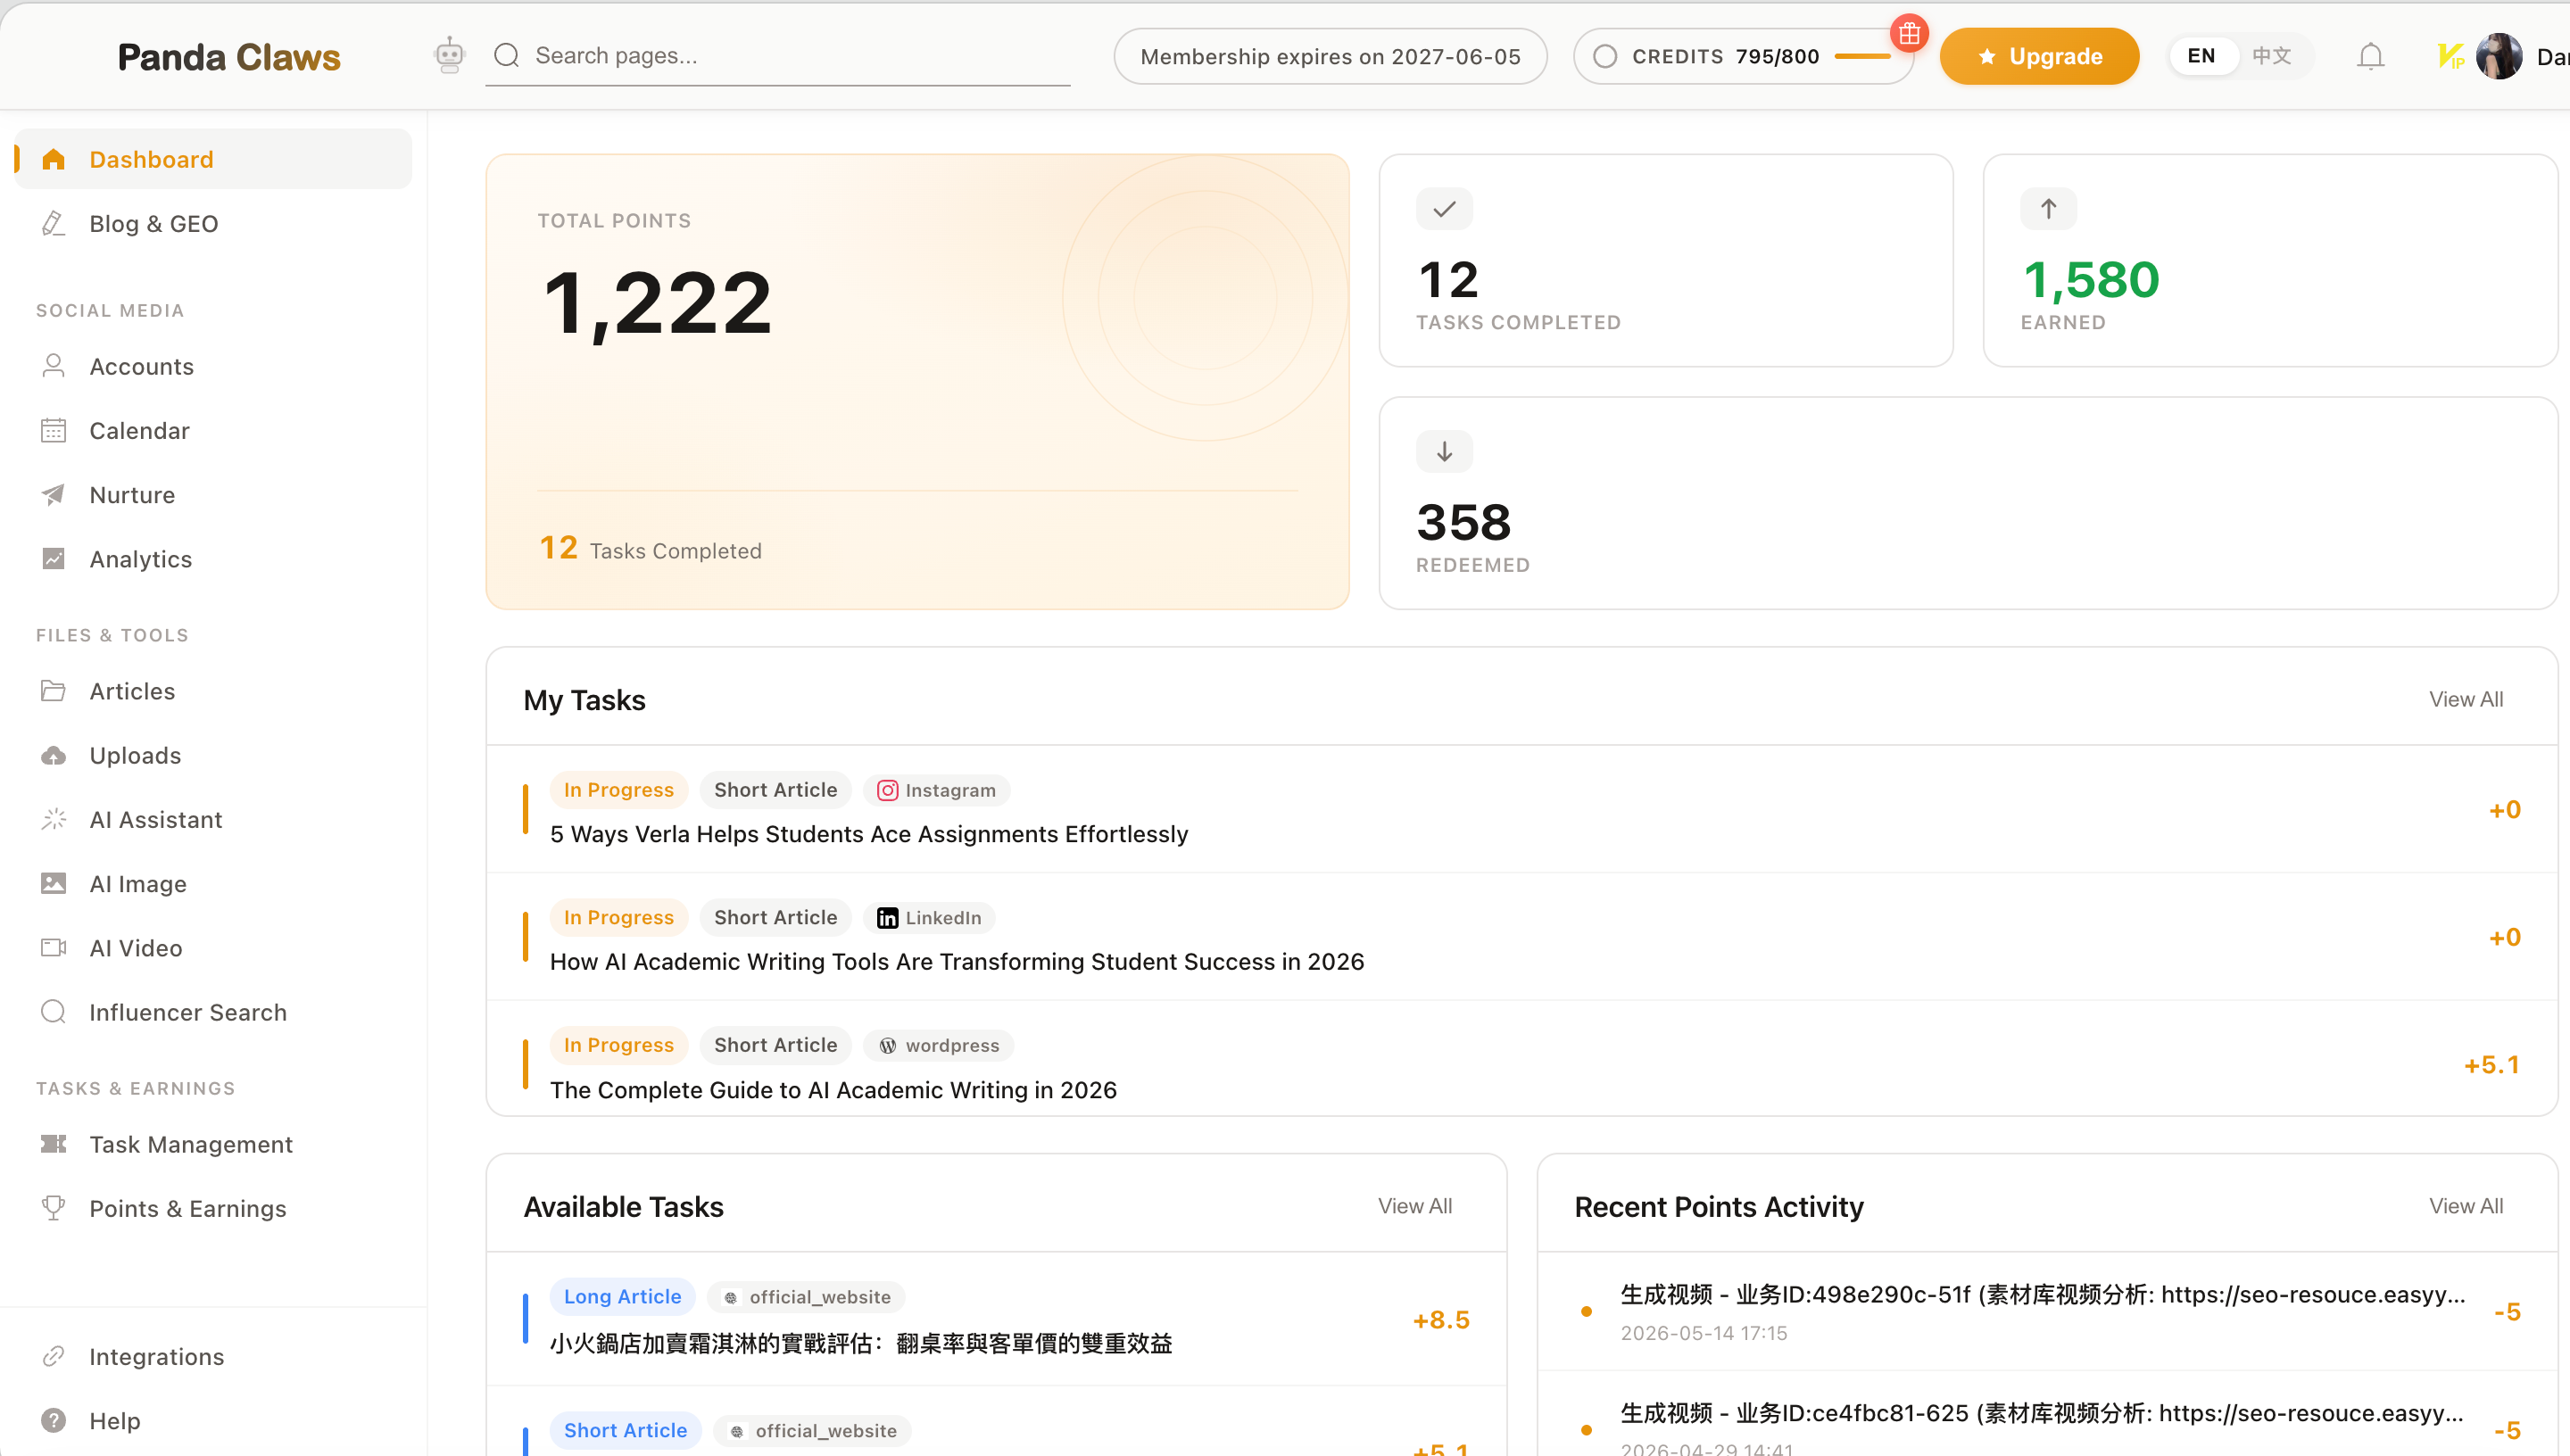Viewport: 2570px width, 1456px height.
Task: Click the Articles folder icon
Action: tap(54, 691)
